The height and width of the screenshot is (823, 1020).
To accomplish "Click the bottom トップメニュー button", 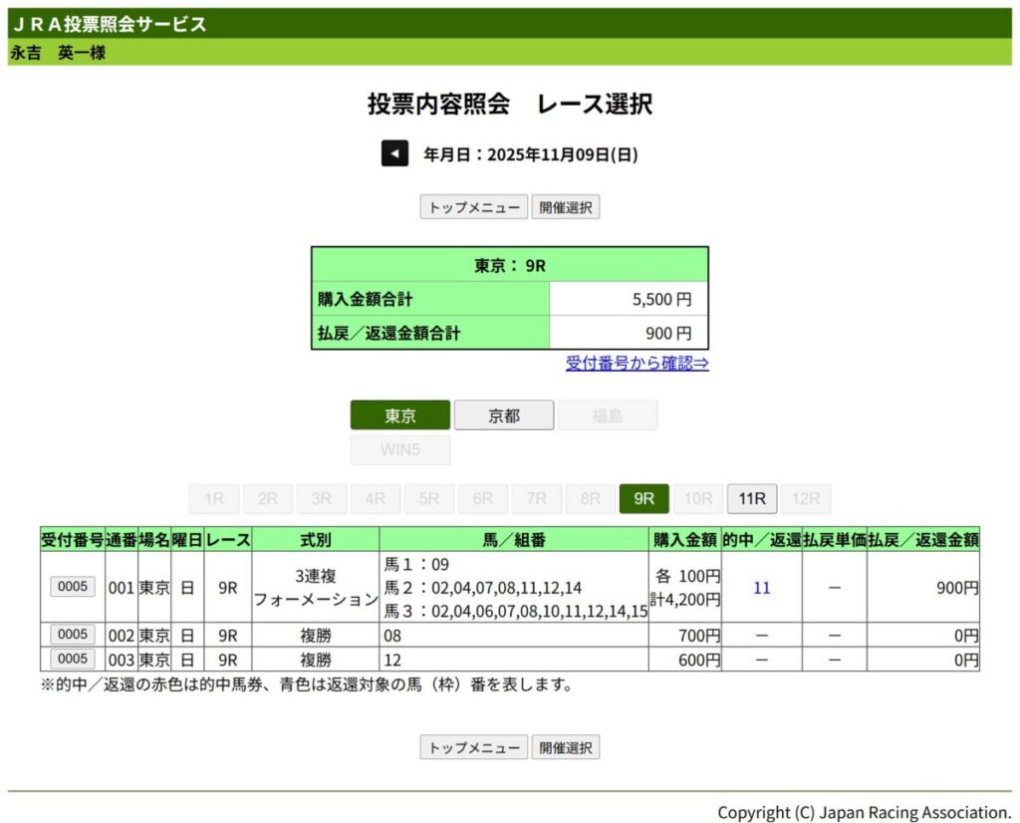I will 473,747.
